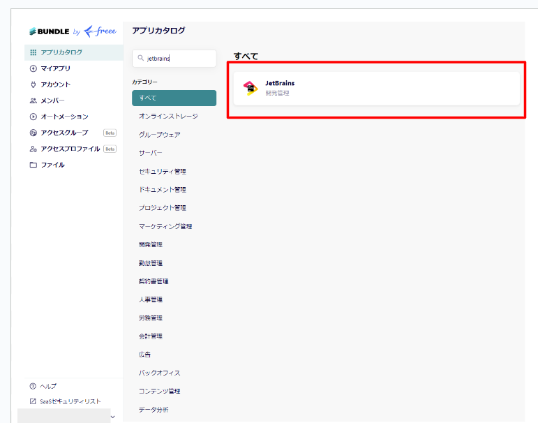Click the 開発管理 label under JetBrains
Viewport: 538px width, 423px height.
tap(277, 93)
